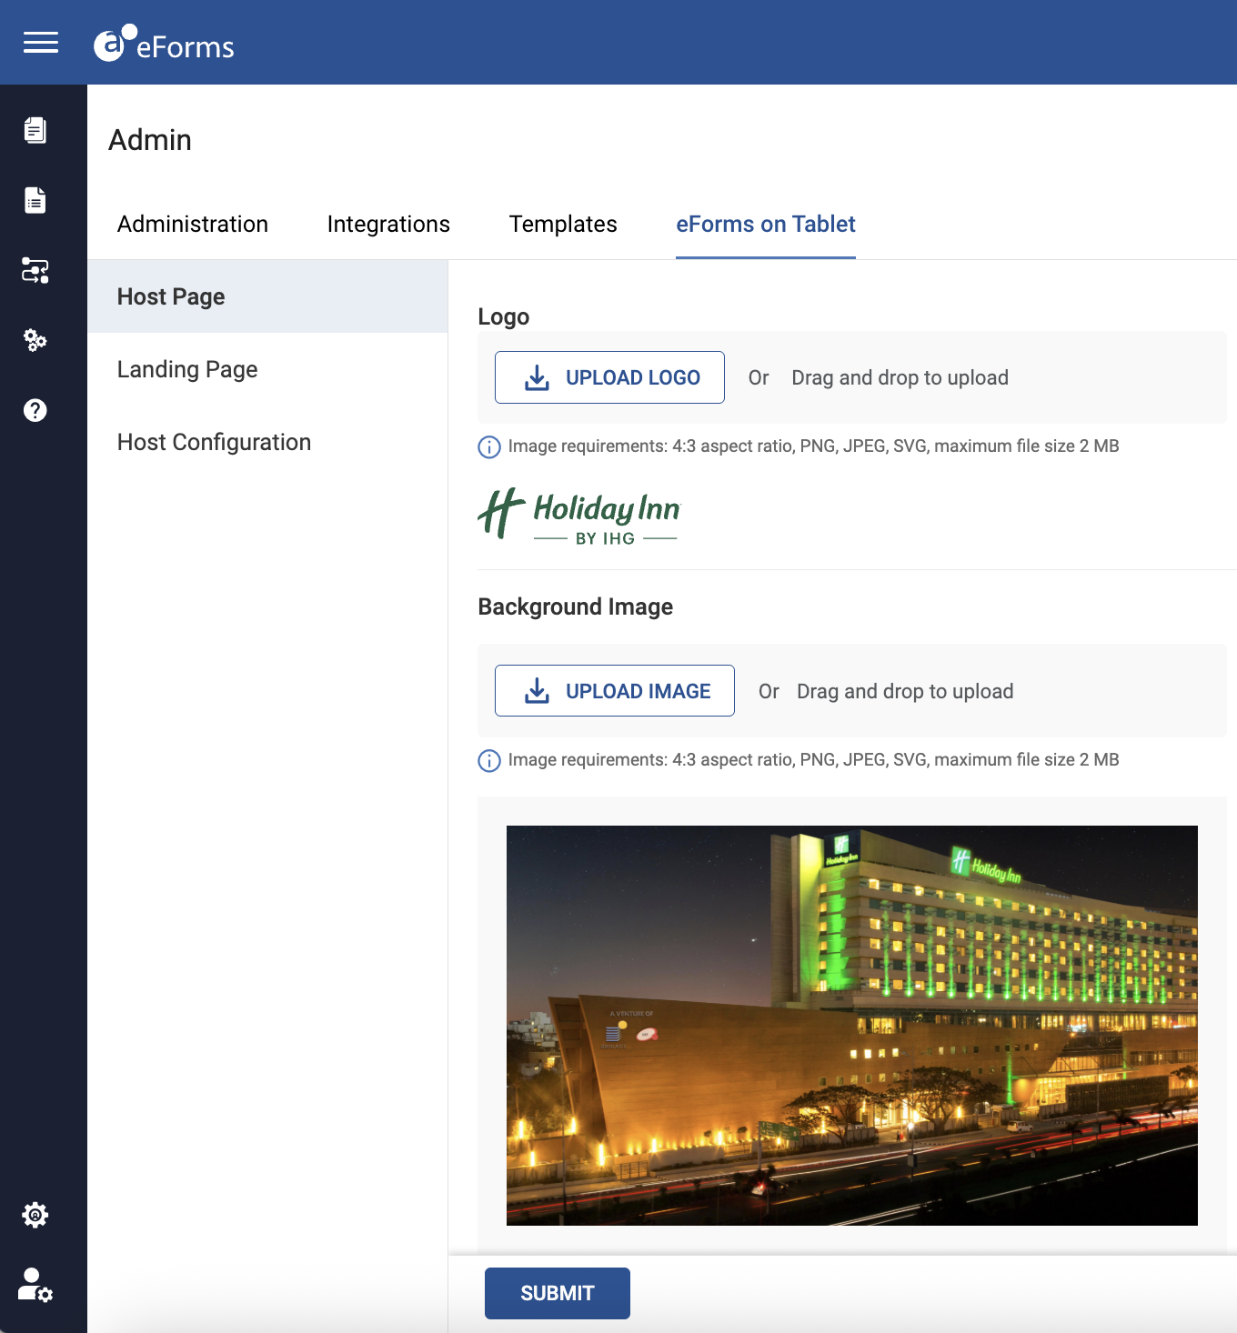Image resolution: width=1237 pixels, height=1333 pixels.
Task: Open the form list icon in sidebar
Action: (35, 200)
